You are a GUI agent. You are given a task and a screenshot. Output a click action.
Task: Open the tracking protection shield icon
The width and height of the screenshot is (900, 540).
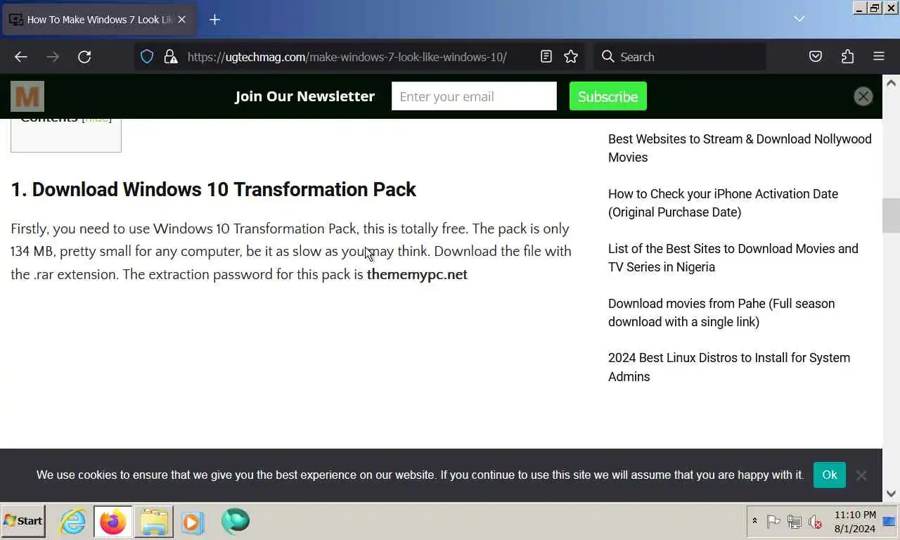point(147,57)
